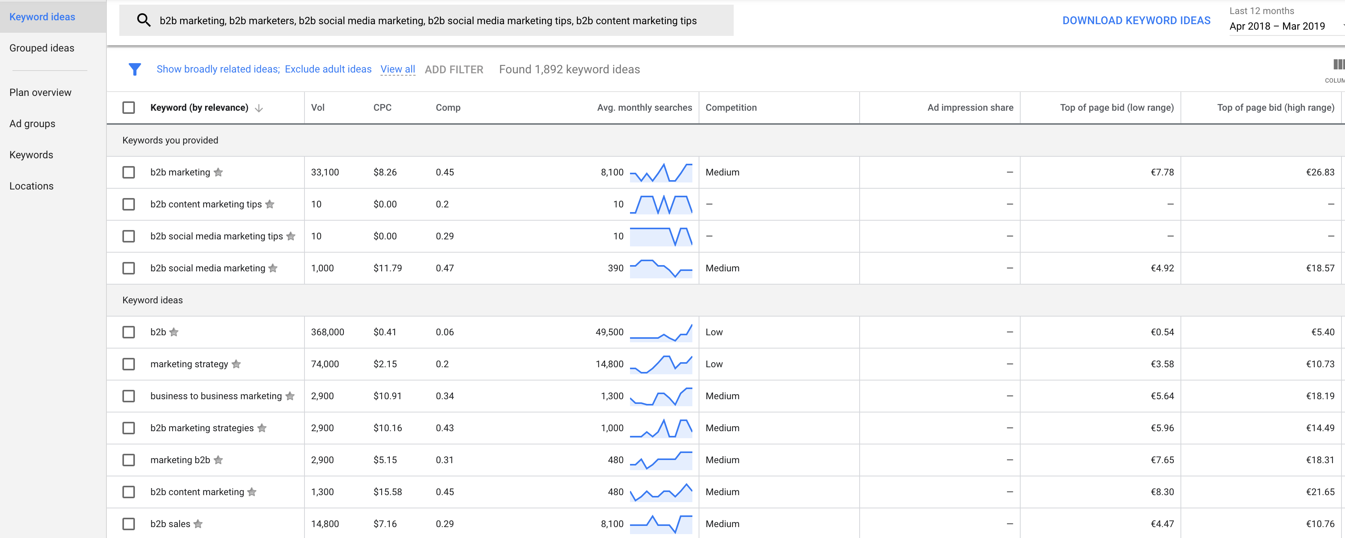The height and width of the screenshot is (538, 1345).
Task: Click the Comp column header
Action: coord(448,108)
